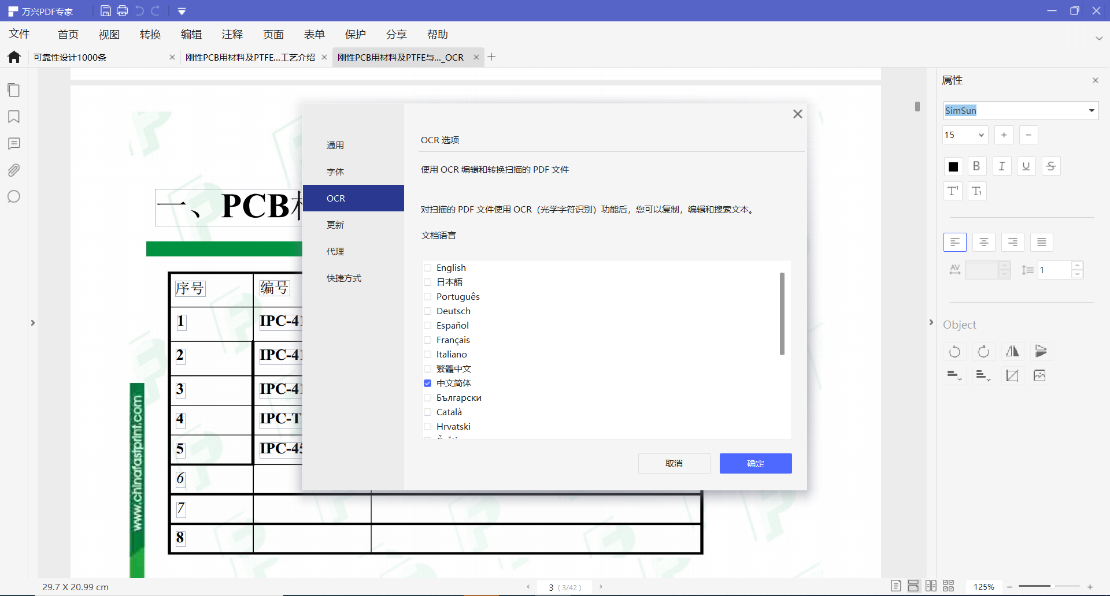1110x596 pixels.
Task: Select the 通用 settings category
Action: [353, 145]
